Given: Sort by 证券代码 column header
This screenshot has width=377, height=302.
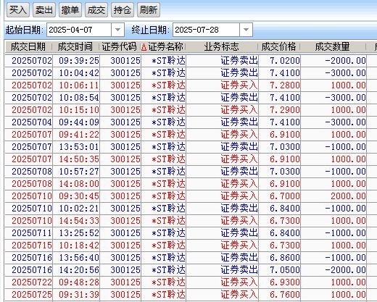Looking at the screenshot, I should [x=120, y=47].
